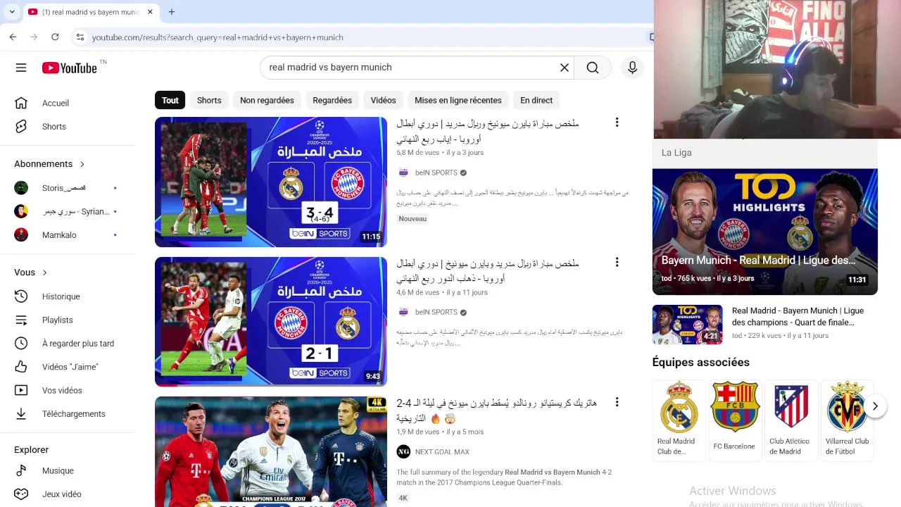Select the Tout filter chip
The height and width of the screenshot is (507, 901).
click(x=170, y=100)
